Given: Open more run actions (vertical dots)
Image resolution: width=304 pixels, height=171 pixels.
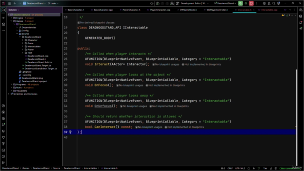Looking at the screenshot, I should (256, 3).
